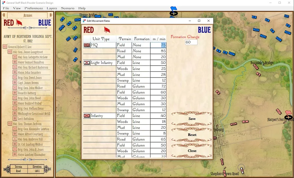Select Major Alfred Courtney in tree
This screenshot has height=178, width=294.
[x=30, y=134]
